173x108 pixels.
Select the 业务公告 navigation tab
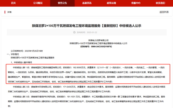[x=62, y=3]
